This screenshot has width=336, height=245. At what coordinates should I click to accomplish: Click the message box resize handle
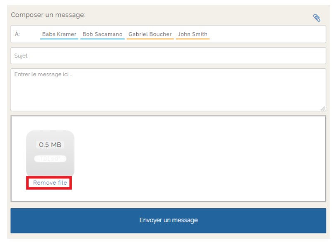pyautogui.click(x=323, y=108)
